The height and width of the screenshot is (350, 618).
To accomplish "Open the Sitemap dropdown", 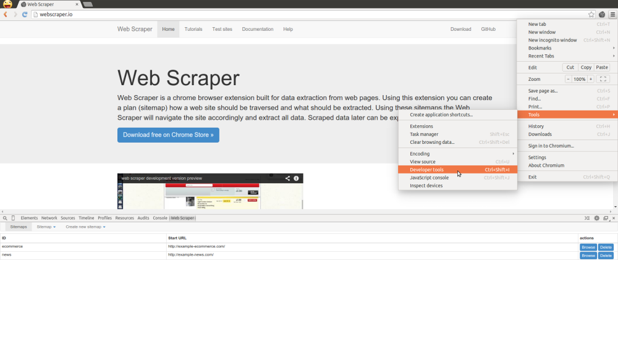I will 46,227.
